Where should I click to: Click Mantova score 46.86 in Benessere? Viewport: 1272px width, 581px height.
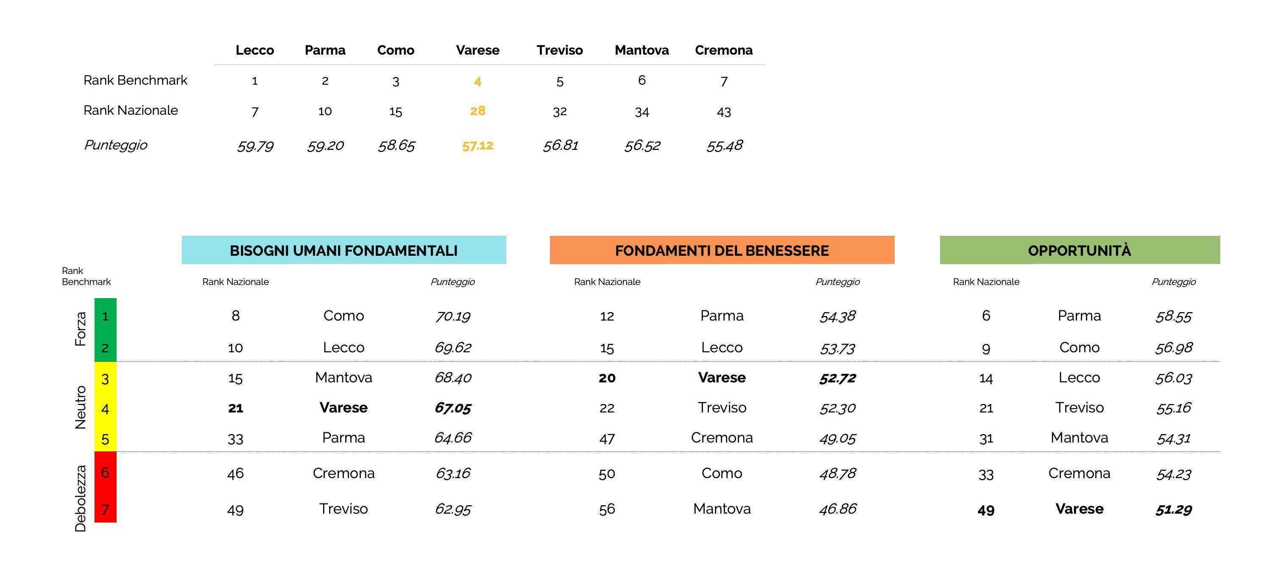pyautogui.click(x=837, y=509)
